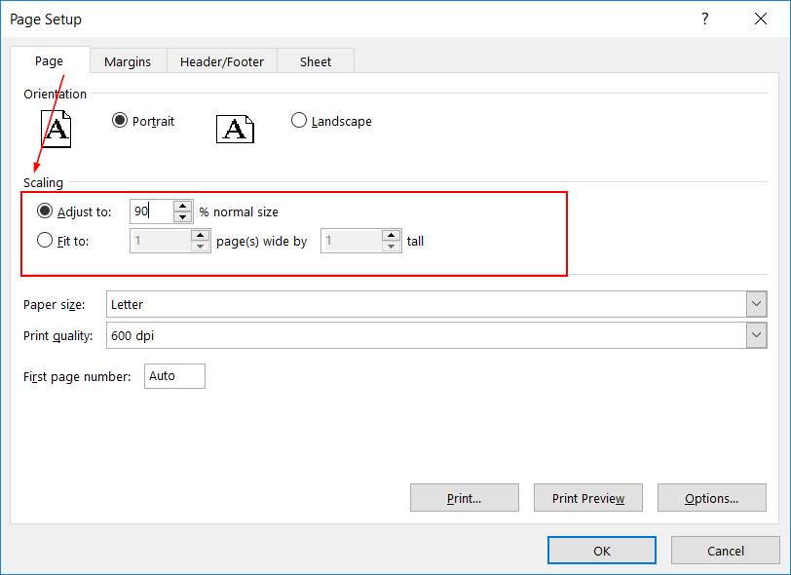This screenshot has width=791, height=575.
Task: Choose the Adjust to scaling option
Action: click(45, 211)
